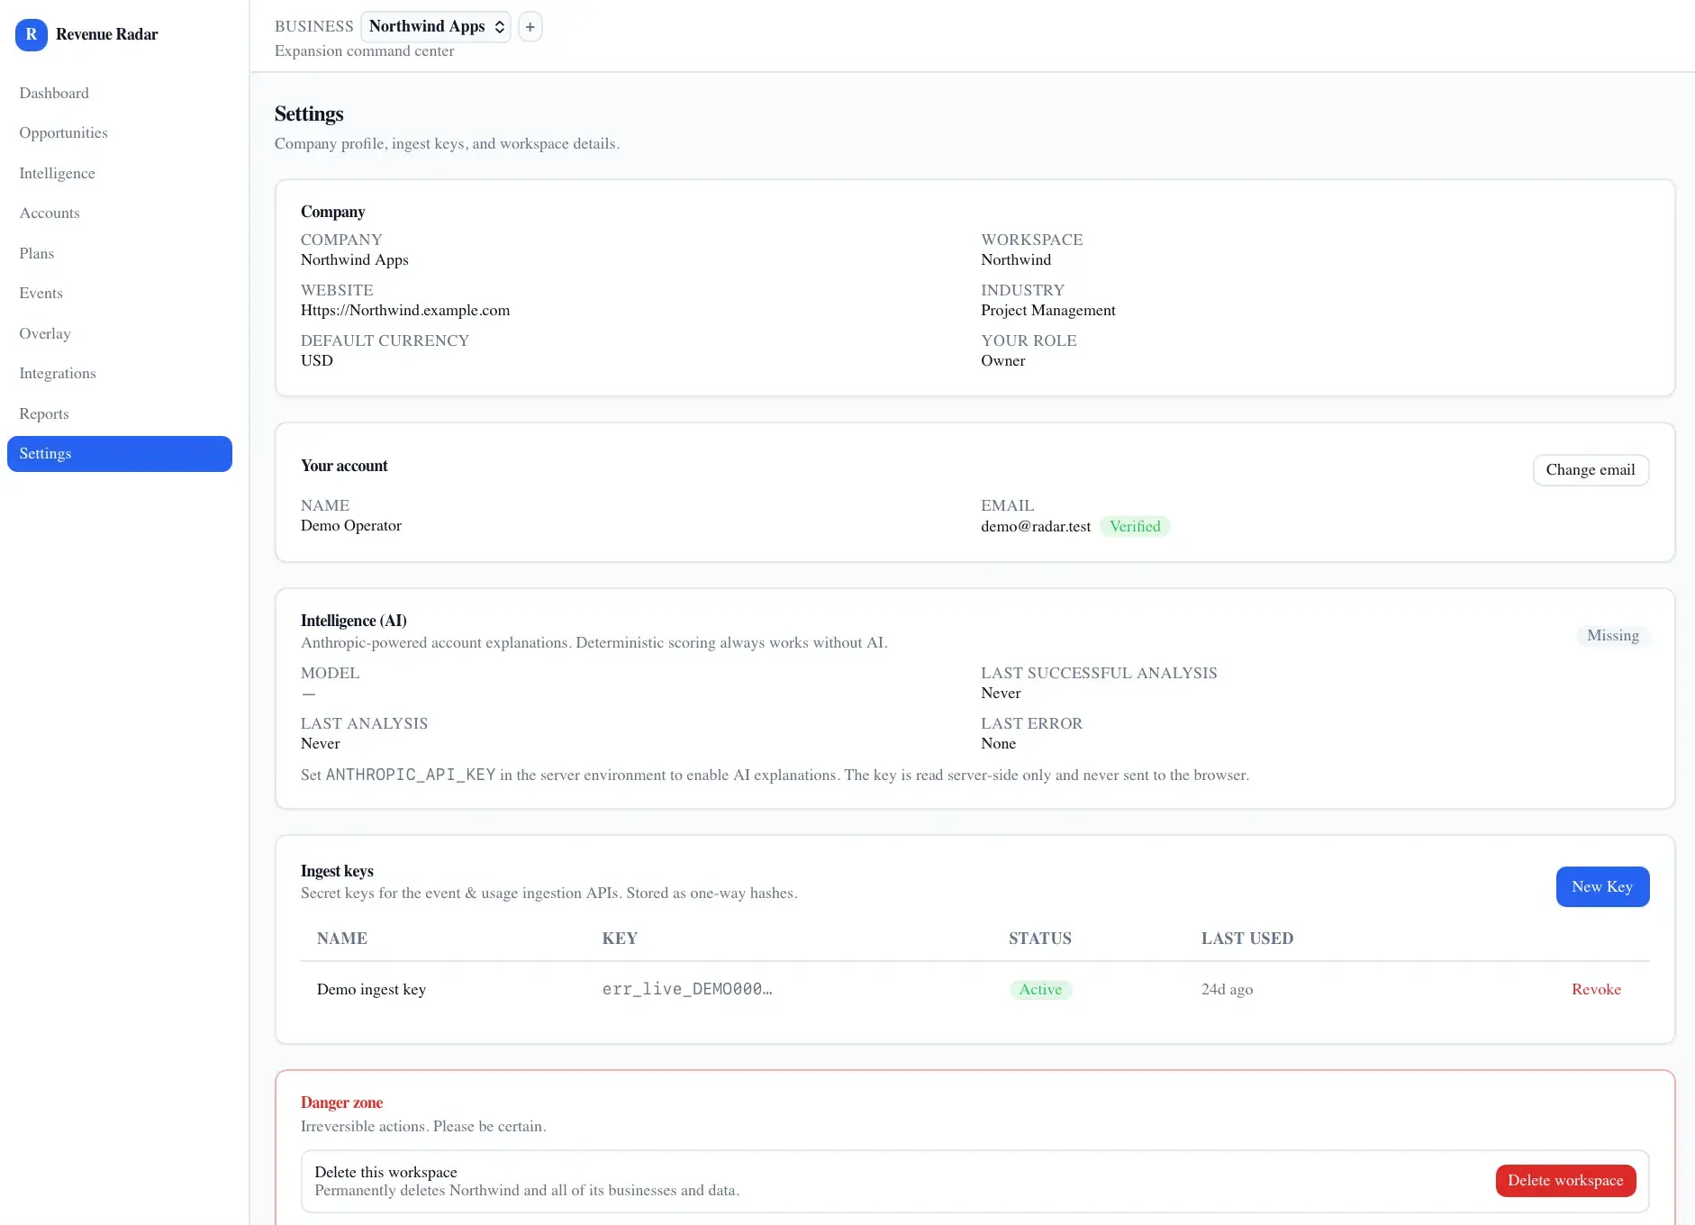Click the Expansion command center subtitle
The height and width of the screenshot is (1225, 1695).
[364, 50]
